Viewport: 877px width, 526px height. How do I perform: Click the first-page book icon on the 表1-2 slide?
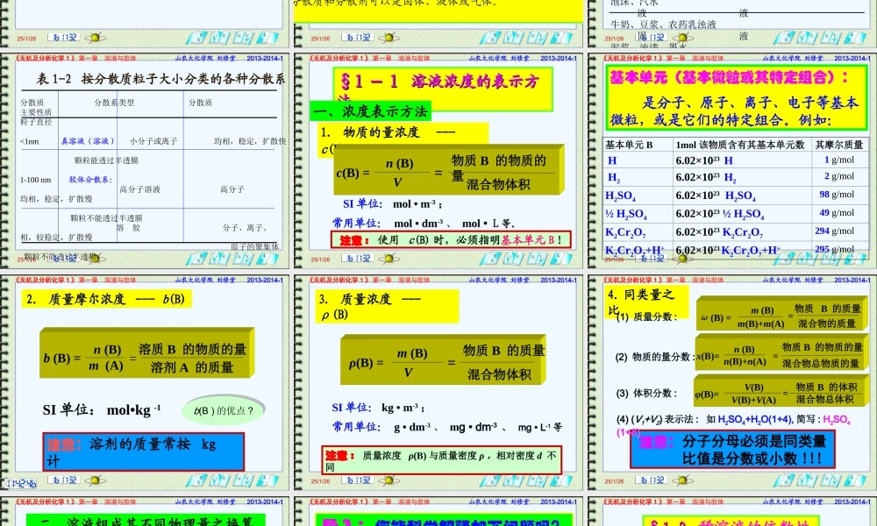pos(196,257)
